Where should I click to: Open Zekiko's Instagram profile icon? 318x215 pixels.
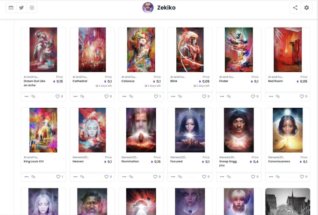coord(32,7)
